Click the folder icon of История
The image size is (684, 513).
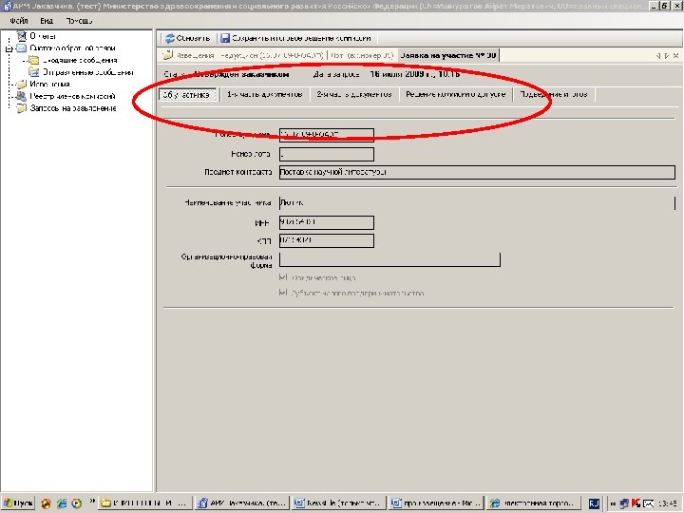[x=21, y=85]
